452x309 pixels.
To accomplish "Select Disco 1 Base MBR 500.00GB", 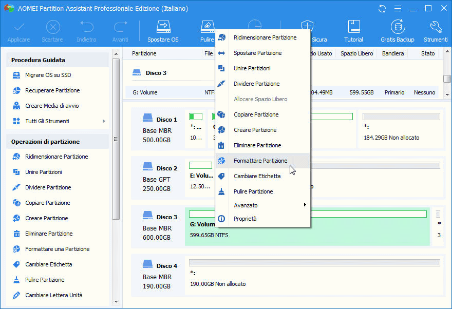I will [159, 129].
